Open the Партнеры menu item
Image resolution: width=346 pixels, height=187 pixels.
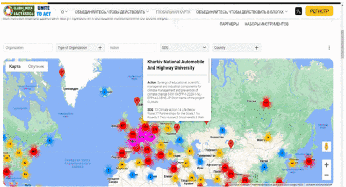click(x=229, y=24)
